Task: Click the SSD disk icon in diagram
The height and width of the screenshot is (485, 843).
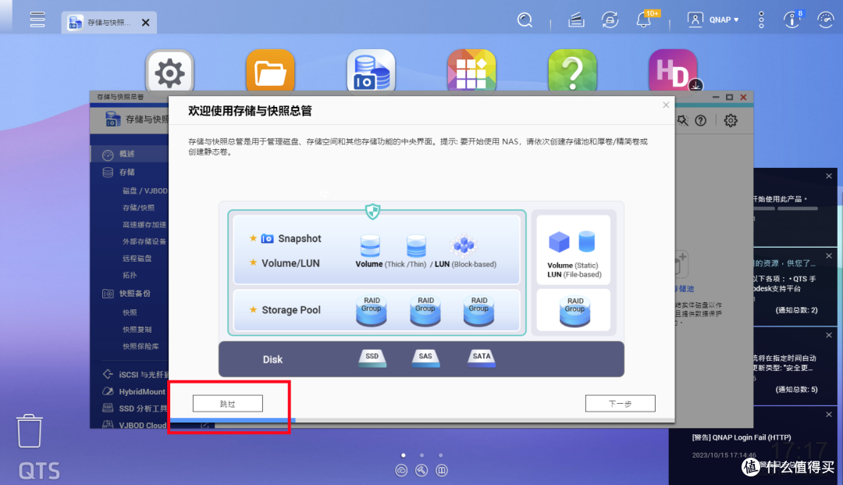Action: pos(372,358)
